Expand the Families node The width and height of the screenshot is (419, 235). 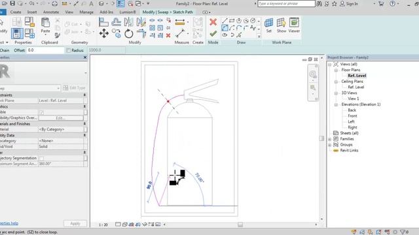tap(330, 139)
